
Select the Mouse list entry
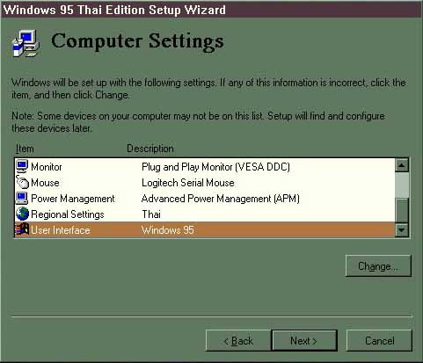click(x=205, y=183)
